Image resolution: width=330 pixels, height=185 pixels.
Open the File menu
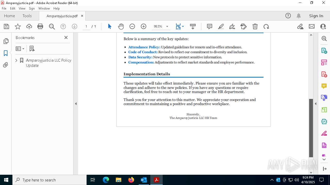(x=4, y=8)
